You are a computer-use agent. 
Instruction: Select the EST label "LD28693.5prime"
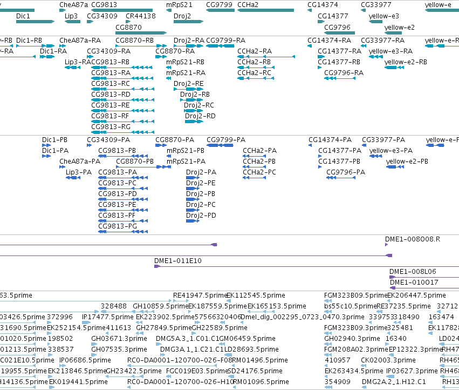(251, 349)
